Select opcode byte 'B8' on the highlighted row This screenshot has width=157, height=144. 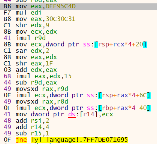tap(7, 6)
